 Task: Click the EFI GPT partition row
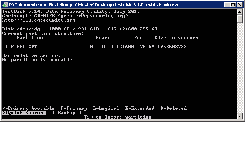click(96, 47)
